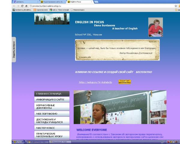The width and height of the screenshot is (180, 144).
Task: Go to НОРМАТИВНЫЕ ДОКУМЕНТЫ page
Action: (52, 106)
